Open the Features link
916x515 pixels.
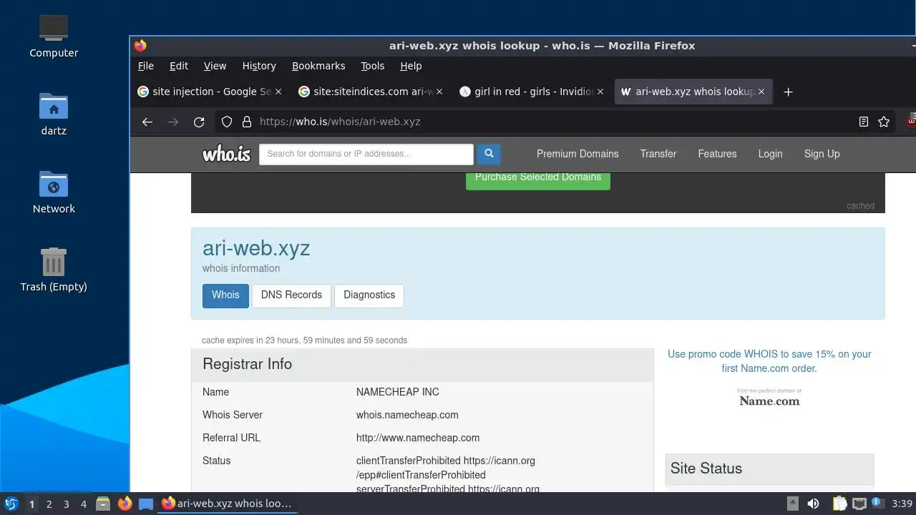[717, 154]
